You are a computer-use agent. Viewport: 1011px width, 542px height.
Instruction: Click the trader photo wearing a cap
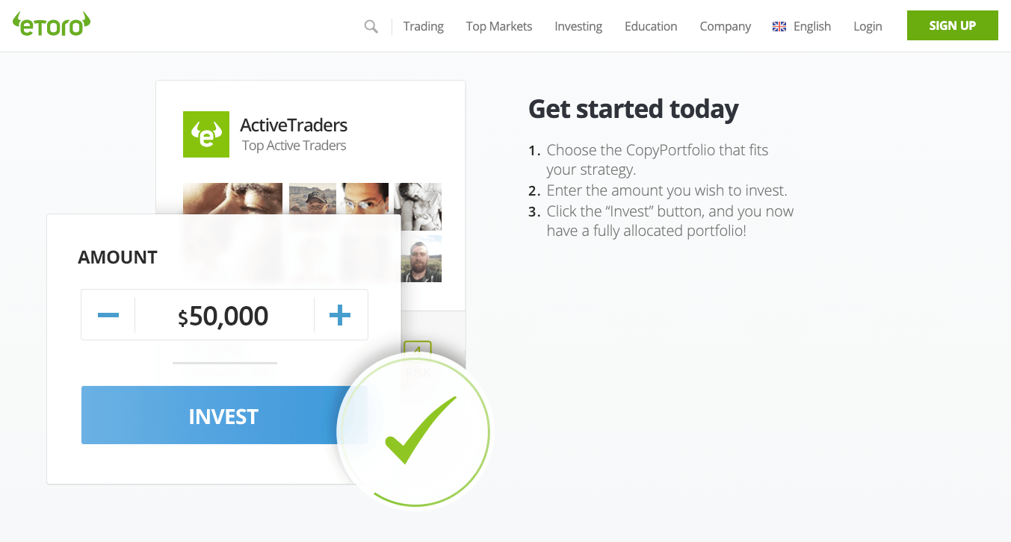312,199
